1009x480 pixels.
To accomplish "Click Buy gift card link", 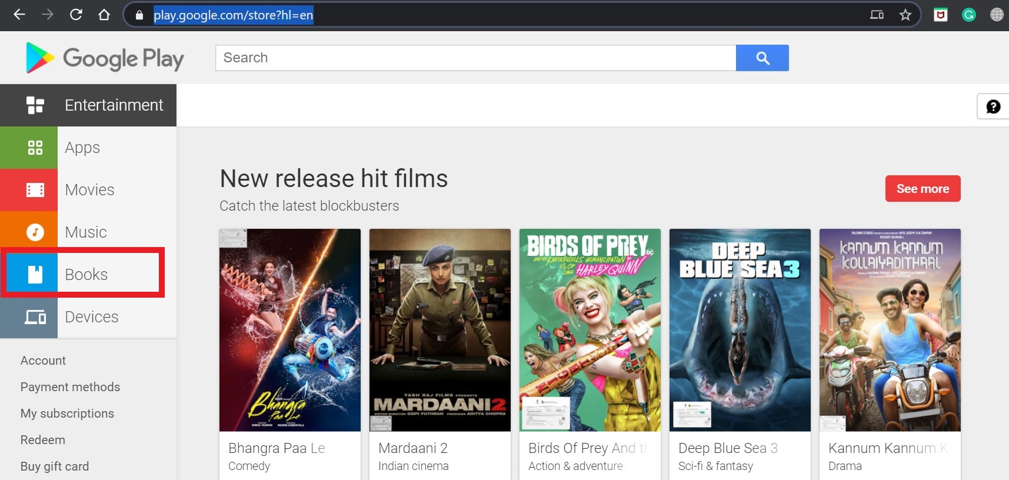I will [55, 466].
